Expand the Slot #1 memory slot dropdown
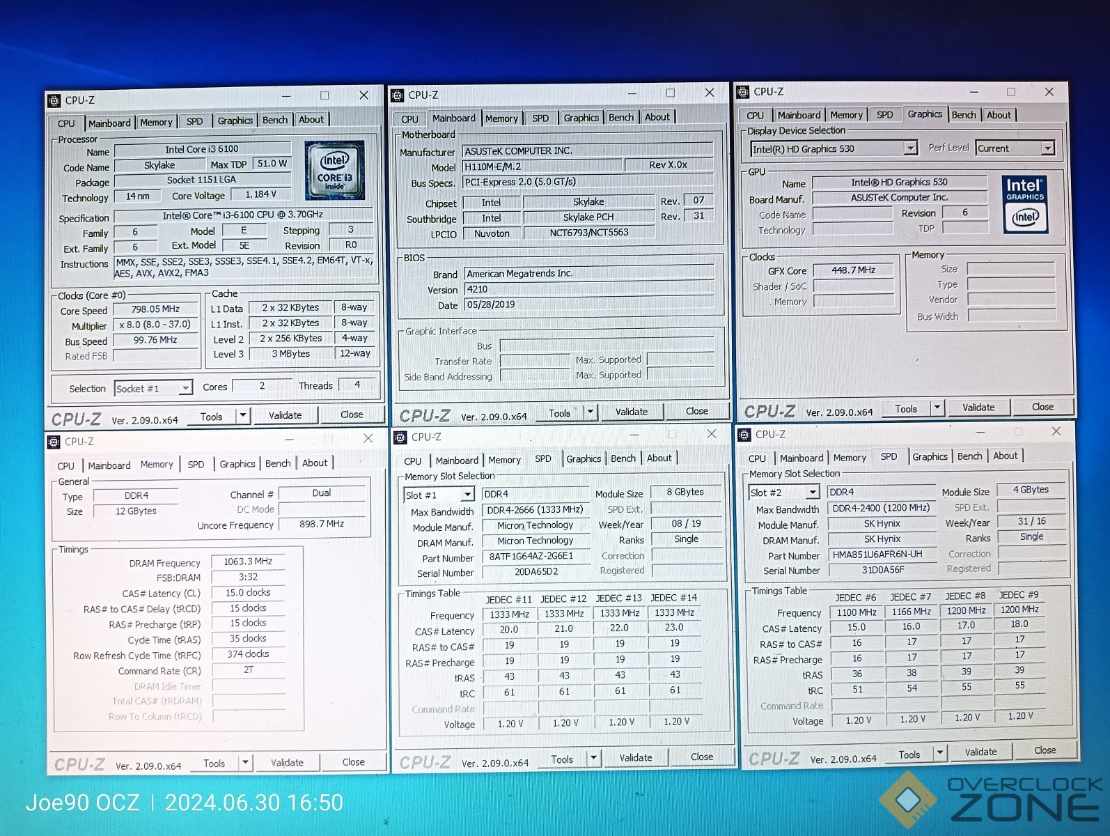This screenshot has width=1110, height=836. pos(467,495)
